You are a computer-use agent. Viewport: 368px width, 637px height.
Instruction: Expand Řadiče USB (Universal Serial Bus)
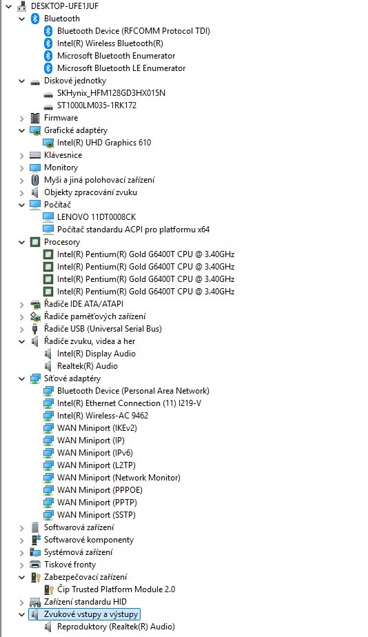pos(22,329)
